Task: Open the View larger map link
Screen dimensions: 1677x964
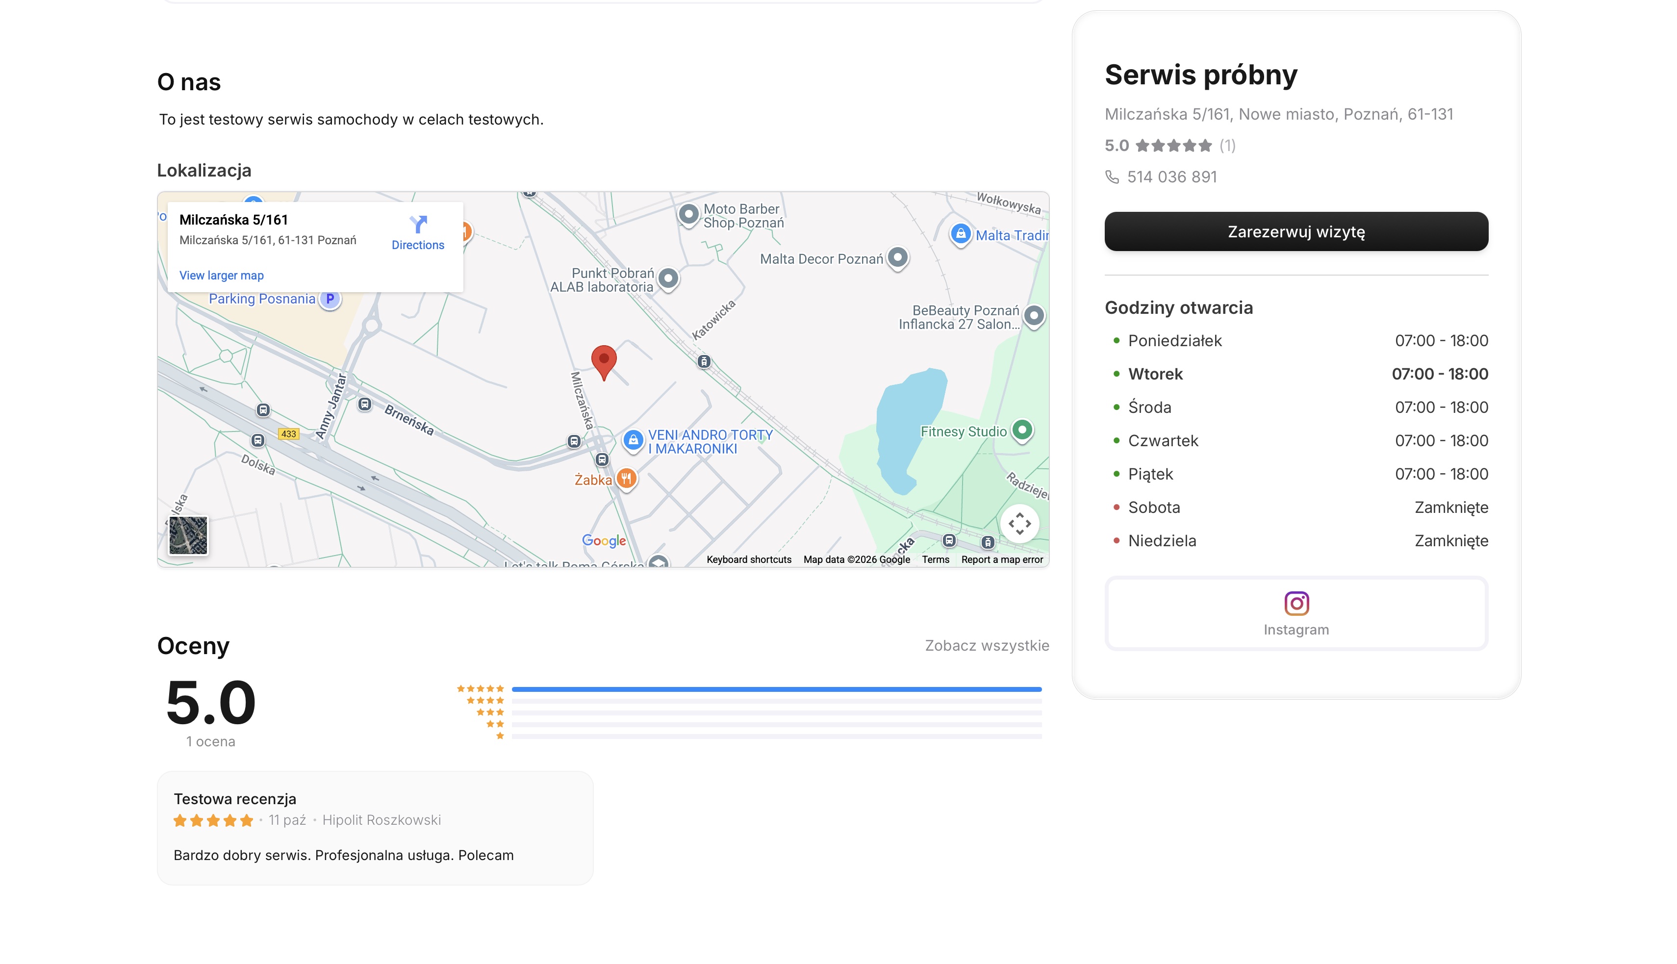Action: [x=221, y=276]
